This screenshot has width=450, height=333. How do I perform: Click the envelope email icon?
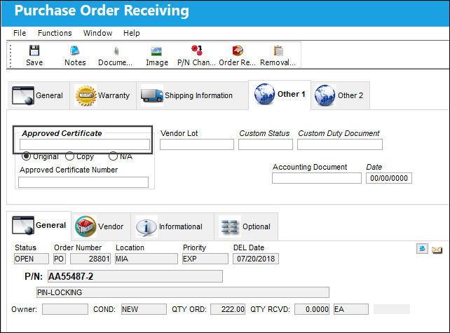coord(437,250)
